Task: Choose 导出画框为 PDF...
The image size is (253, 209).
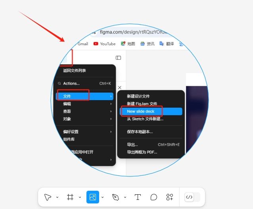Action: 142,152
